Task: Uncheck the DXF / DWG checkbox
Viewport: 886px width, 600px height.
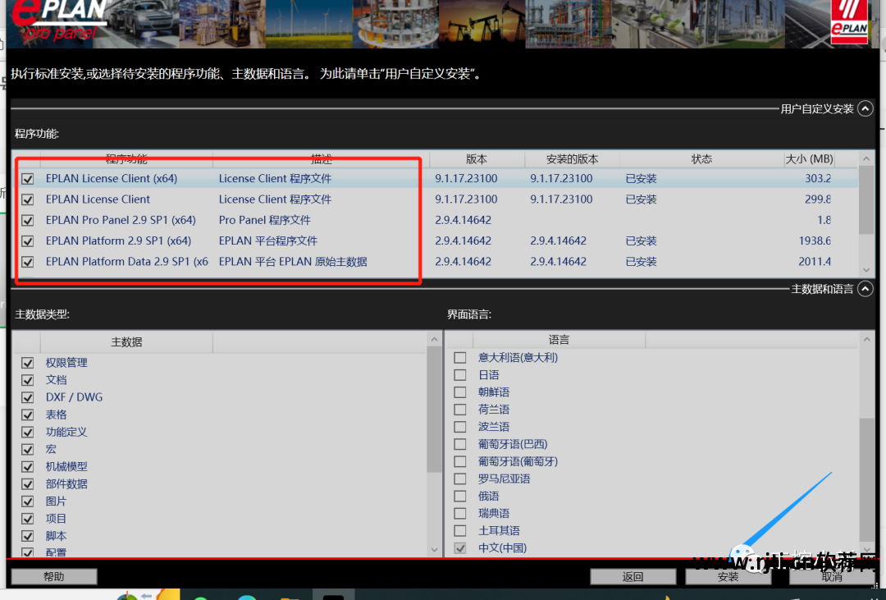Action: 28,397
